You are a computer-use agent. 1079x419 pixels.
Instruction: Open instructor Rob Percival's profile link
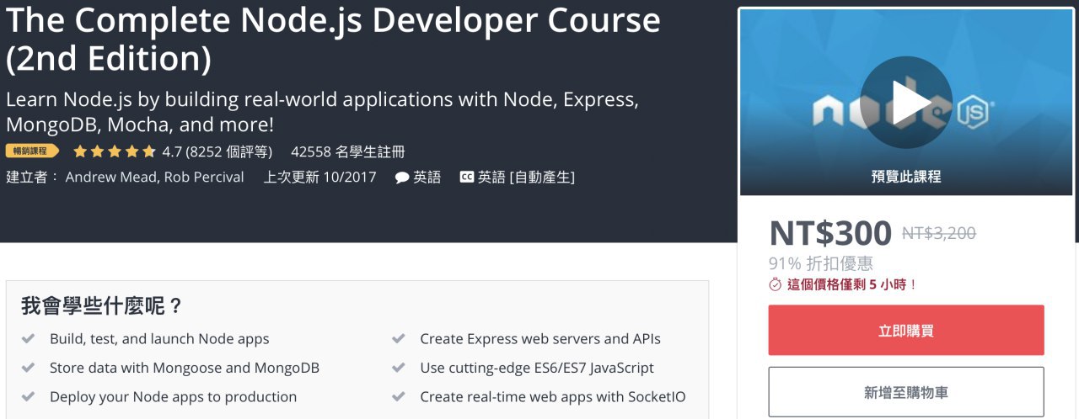tap(204, 177)
